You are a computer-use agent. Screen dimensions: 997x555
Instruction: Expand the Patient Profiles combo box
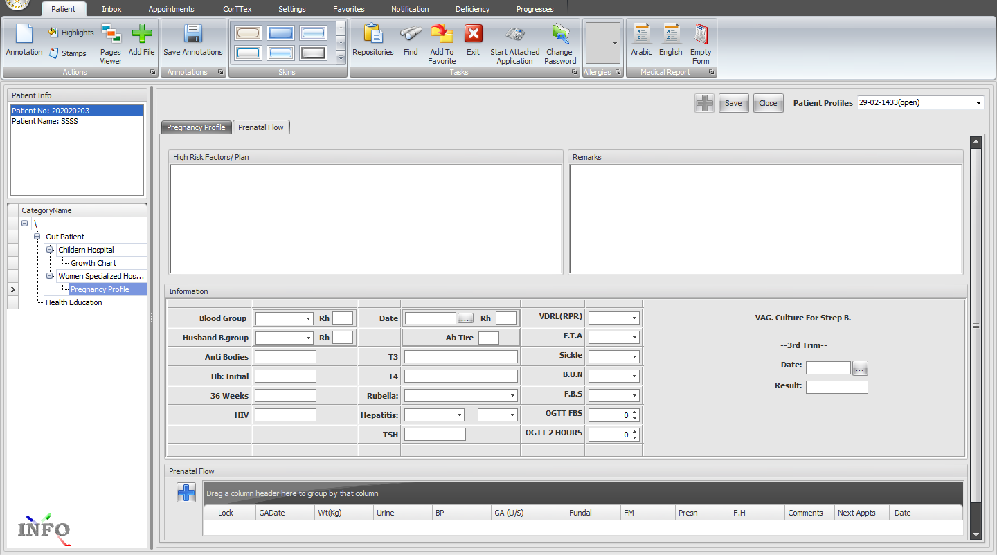(978, 103)
